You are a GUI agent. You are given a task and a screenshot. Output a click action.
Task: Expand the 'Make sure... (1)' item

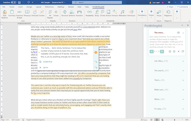click(x=183, y=90)
